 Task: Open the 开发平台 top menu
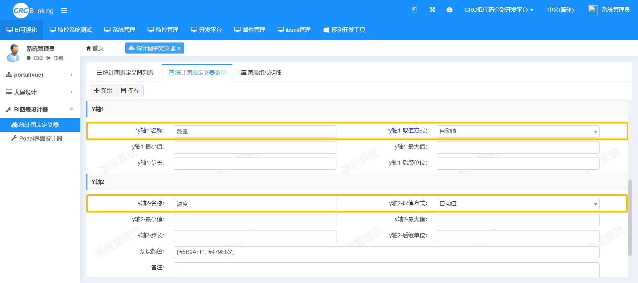[x=206, y=30]
